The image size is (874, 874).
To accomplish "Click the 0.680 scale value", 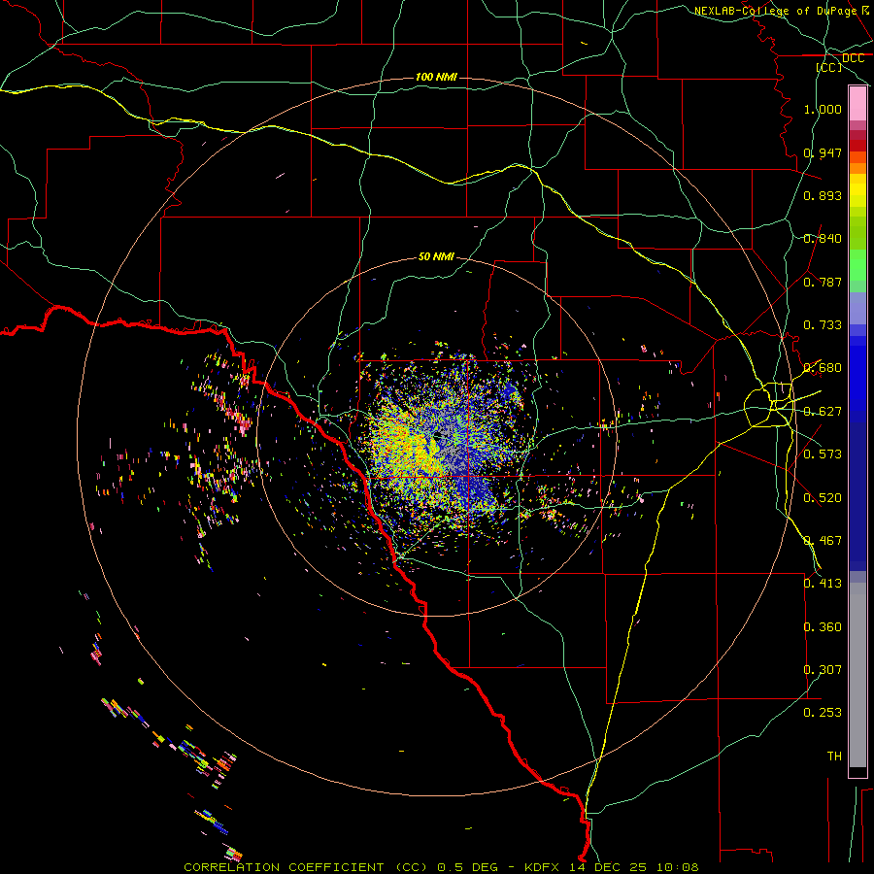I will click(x=823, y=368).
